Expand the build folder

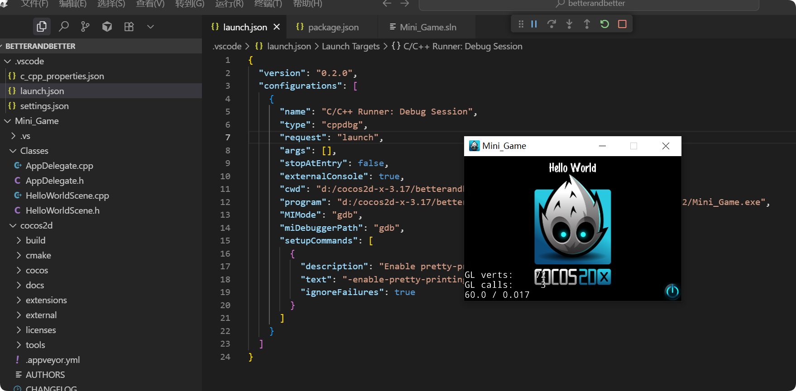101,240
